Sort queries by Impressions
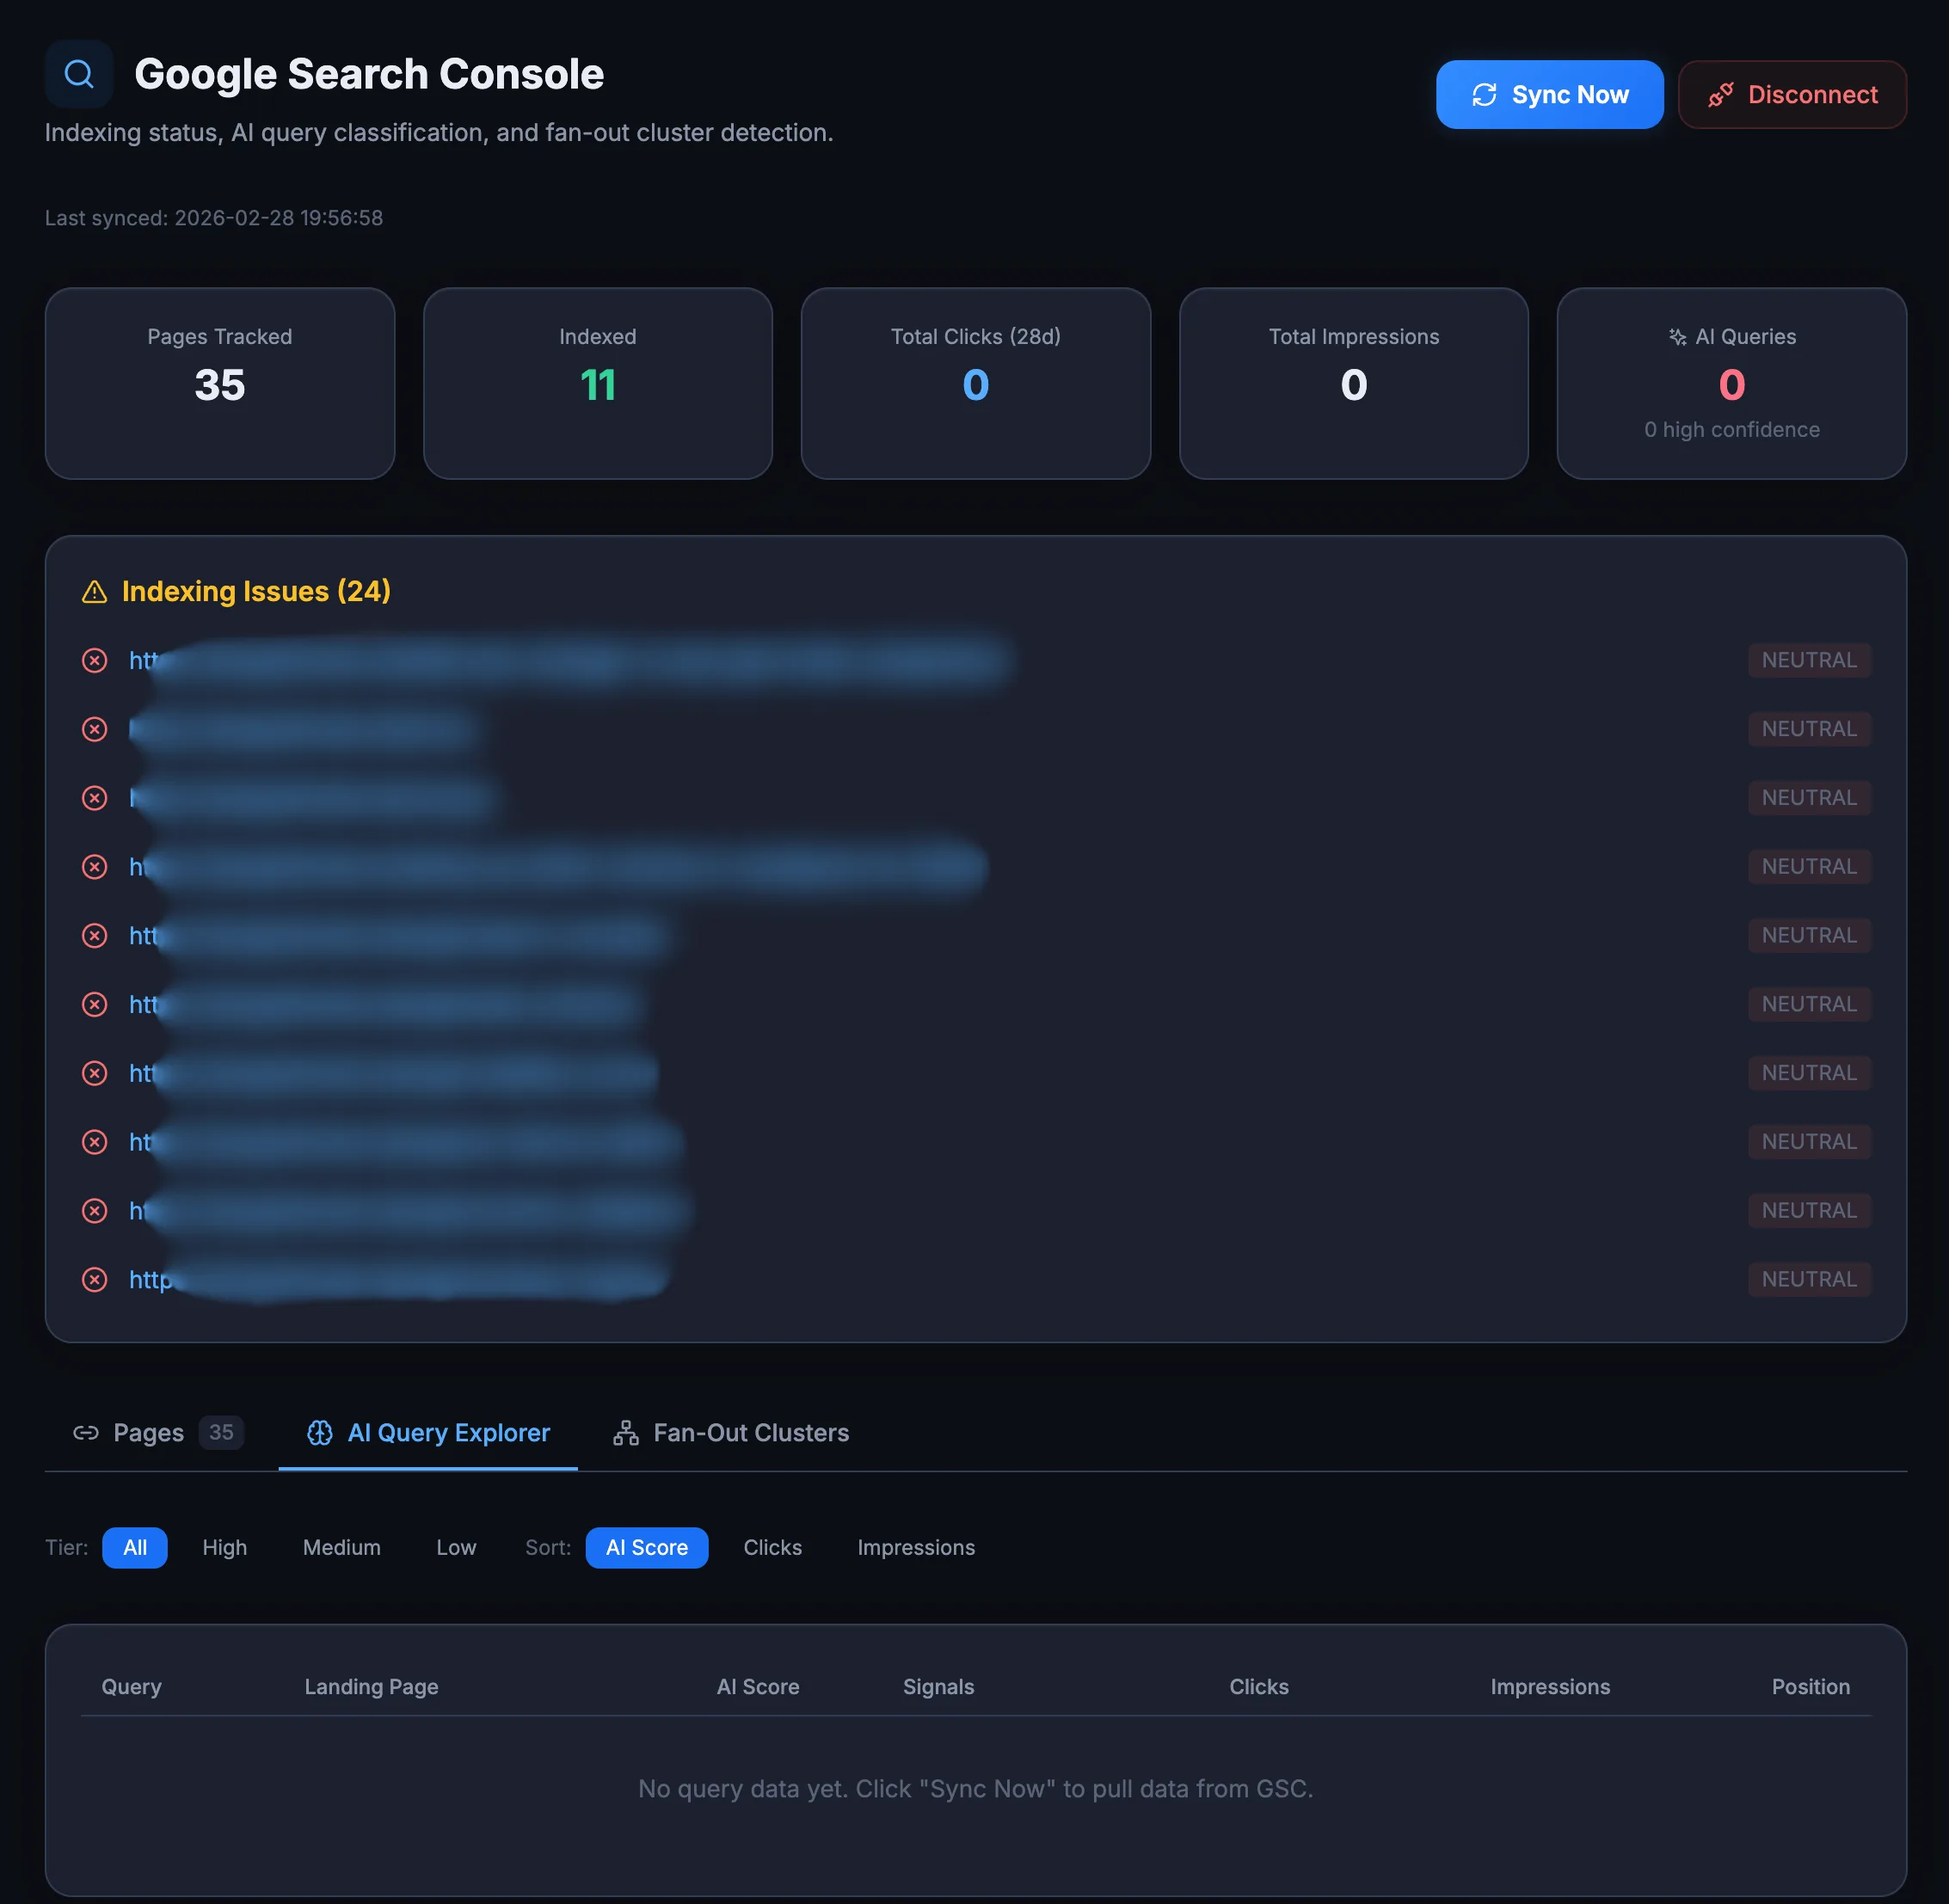The image size is (1949, 1904). tap(915, 1547)
